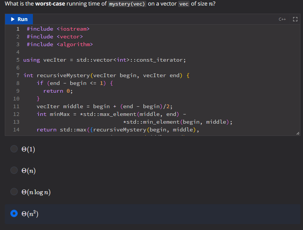Click the 'vecIter middle' assignment line

click(x=105, y=106)
